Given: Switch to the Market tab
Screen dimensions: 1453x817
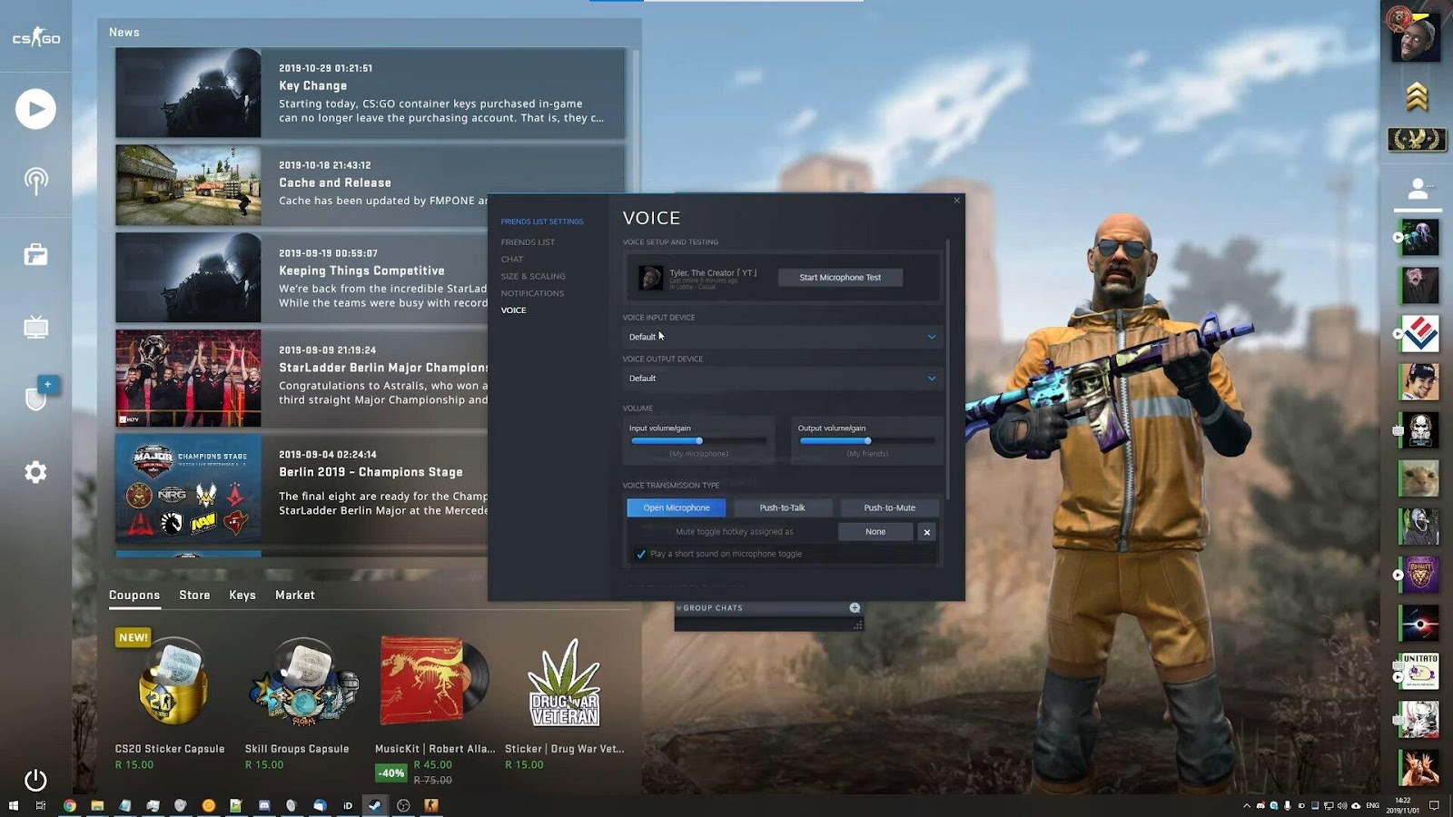Looking at the screenshot, I should [295, 596].
